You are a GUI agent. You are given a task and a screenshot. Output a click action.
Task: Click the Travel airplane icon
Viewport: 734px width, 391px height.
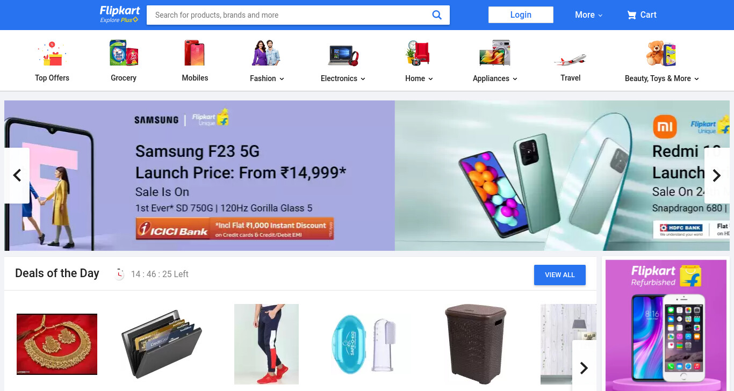click(570, 58)
